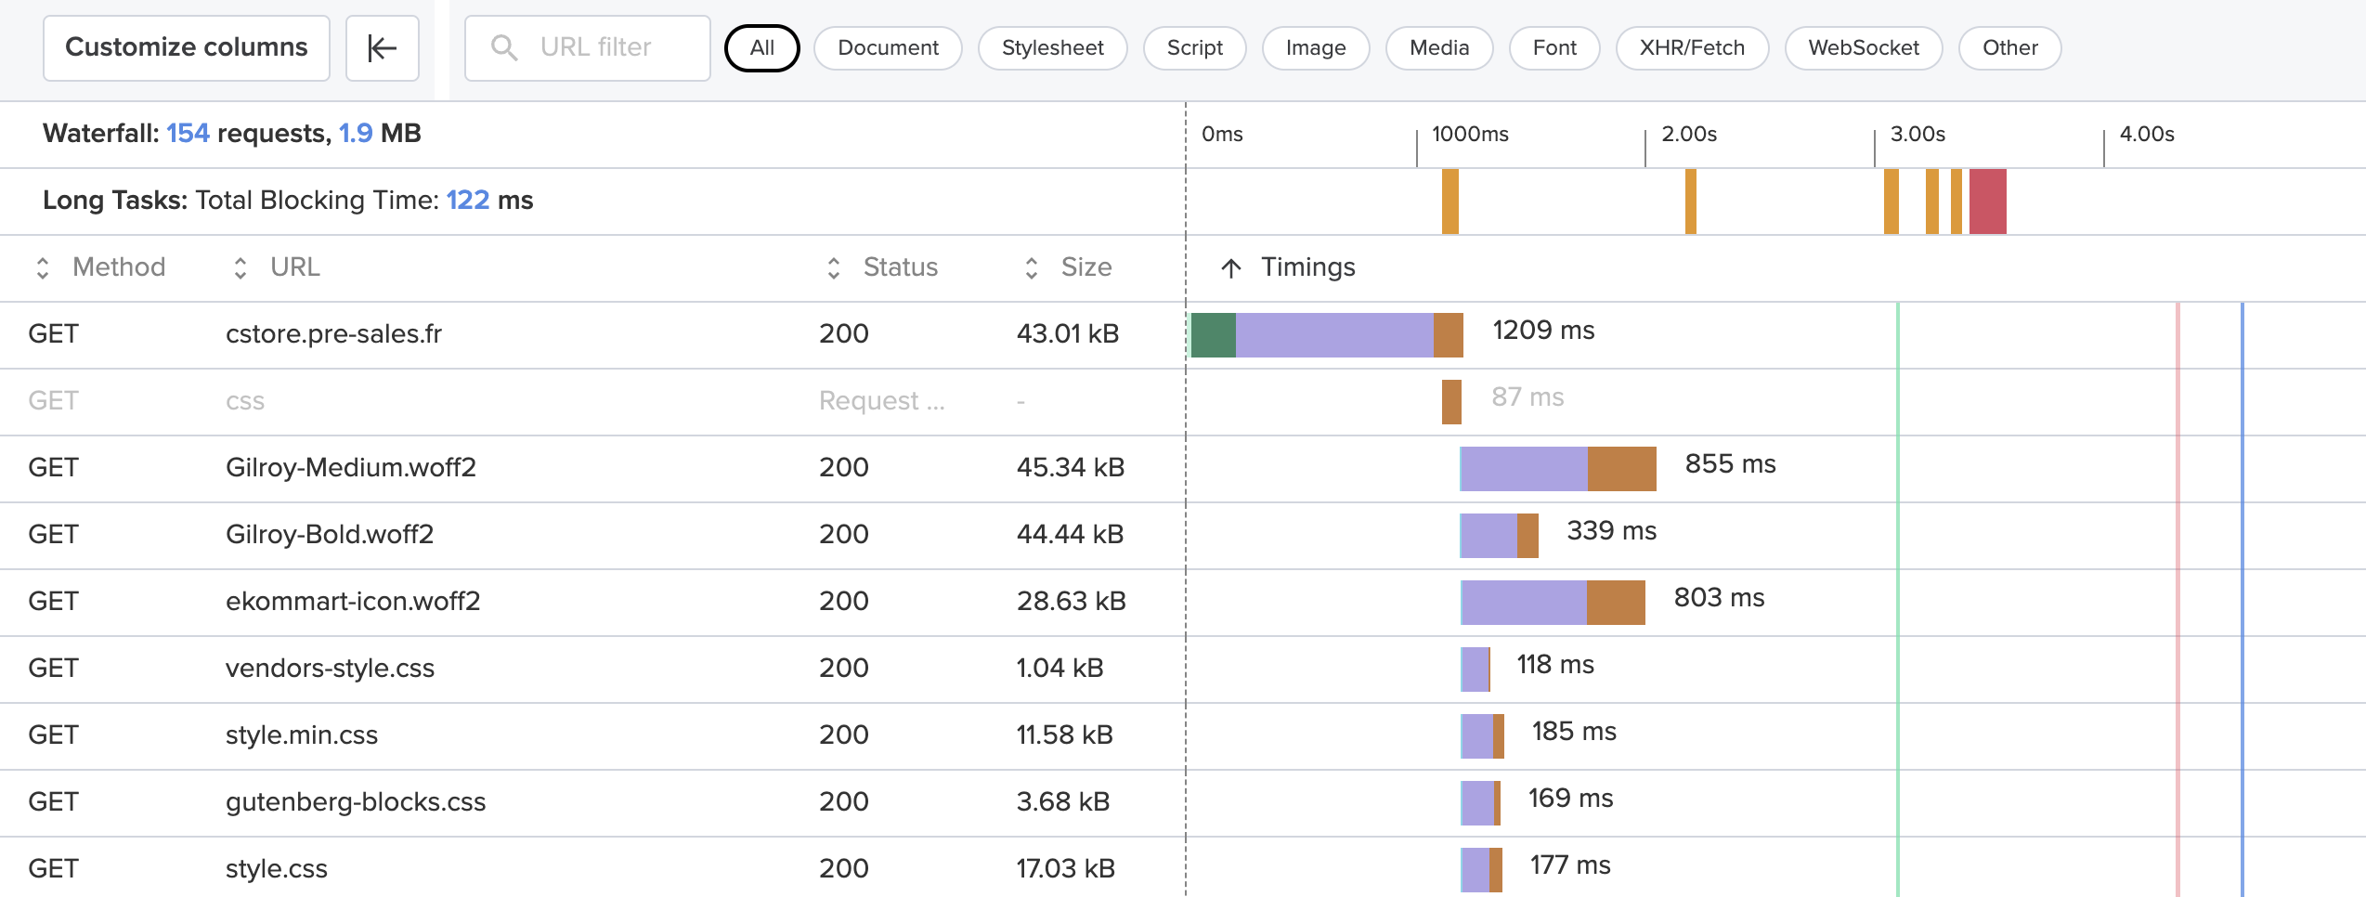Open the vendors-style.css request

coord(330,669)
